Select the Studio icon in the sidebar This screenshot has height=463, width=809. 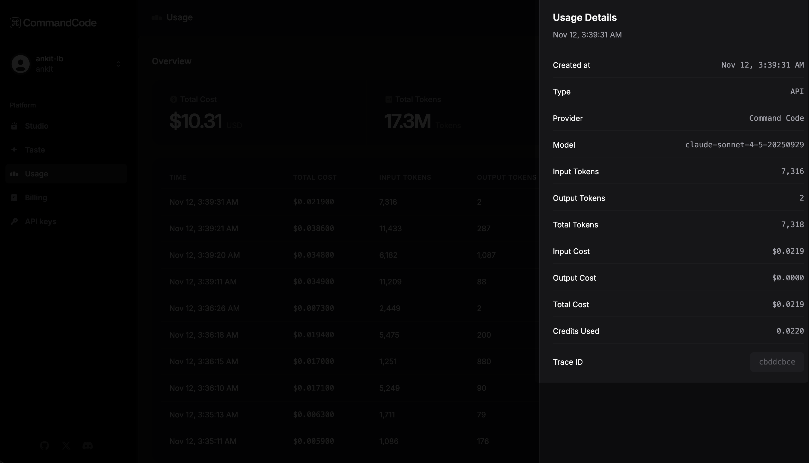[x=14, y=126]
